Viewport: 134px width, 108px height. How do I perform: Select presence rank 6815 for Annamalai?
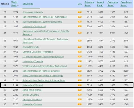[x=89, y=12]
